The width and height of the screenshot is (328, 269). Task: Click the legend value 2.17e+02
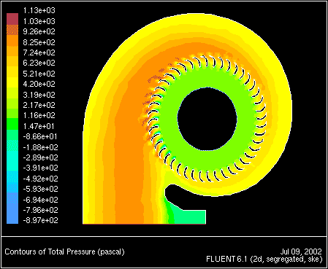[x=39, y=105]
